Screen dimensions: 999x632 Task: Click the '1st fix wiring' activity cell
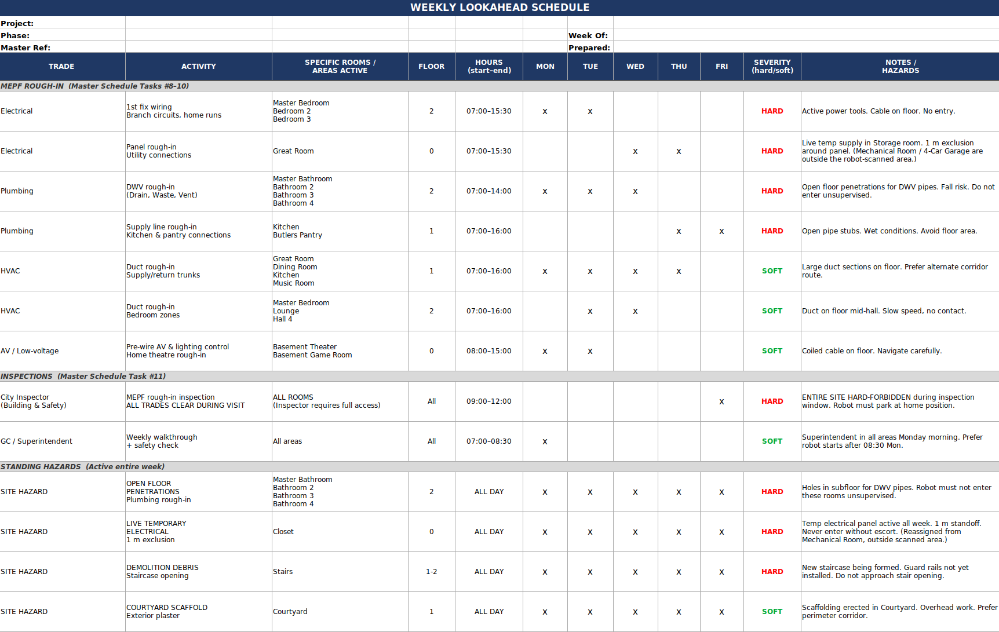[199, 111]
